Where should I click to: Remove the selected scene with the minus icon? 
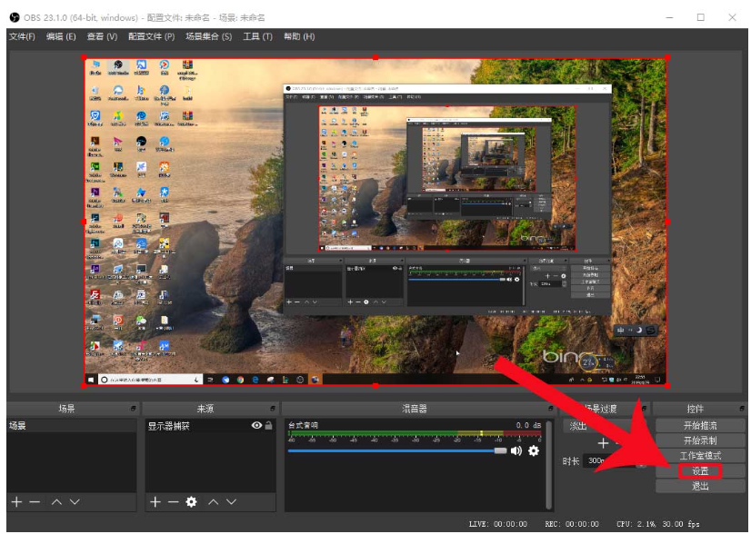35,502
